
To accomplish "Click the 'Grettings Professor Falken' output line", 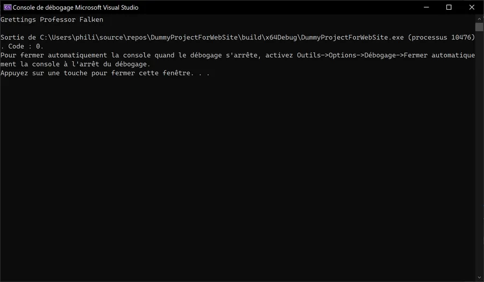I will coord(52,19).
